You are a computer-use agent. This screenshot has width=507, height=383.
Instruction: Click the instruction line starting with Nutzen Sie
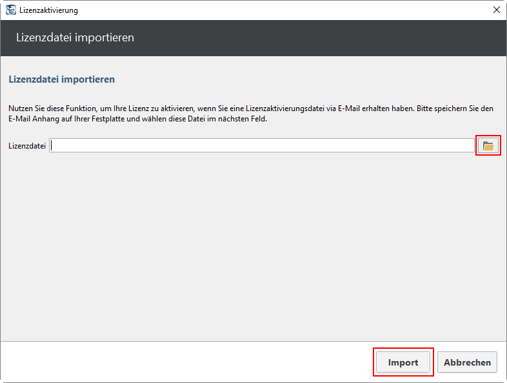click(251, 109)
